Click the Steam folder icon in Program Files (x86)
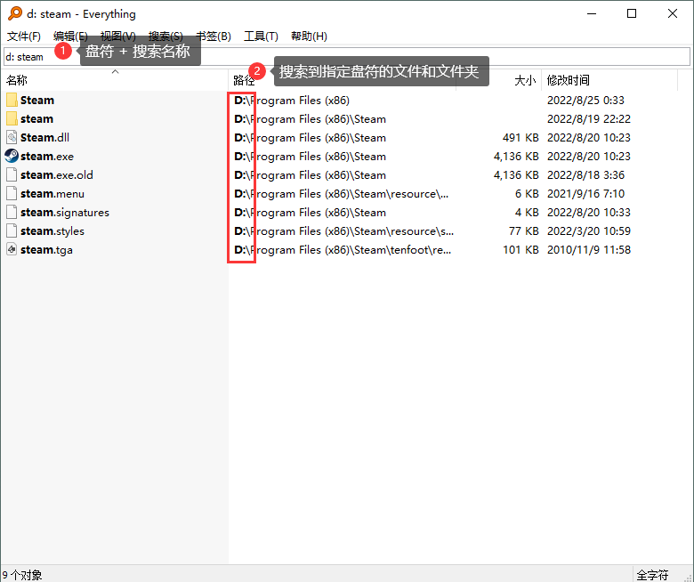The width and height of the screenshot is (694, 582). tap(12, 100)
